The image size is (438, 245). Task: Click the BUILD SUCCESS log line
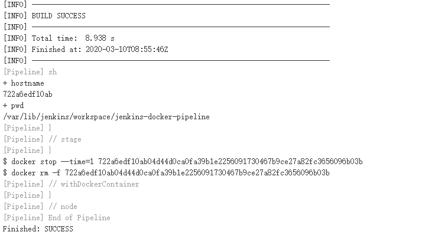point(58,15)
